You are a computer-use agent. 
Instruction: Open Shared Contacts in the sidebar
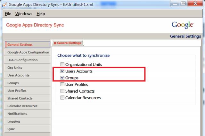27,98
